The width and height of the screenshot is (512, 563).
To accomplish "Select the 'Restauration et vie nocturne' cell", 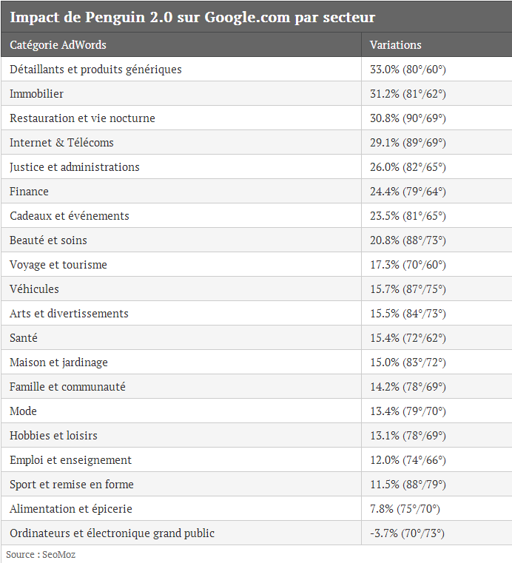I will point(181,118).
